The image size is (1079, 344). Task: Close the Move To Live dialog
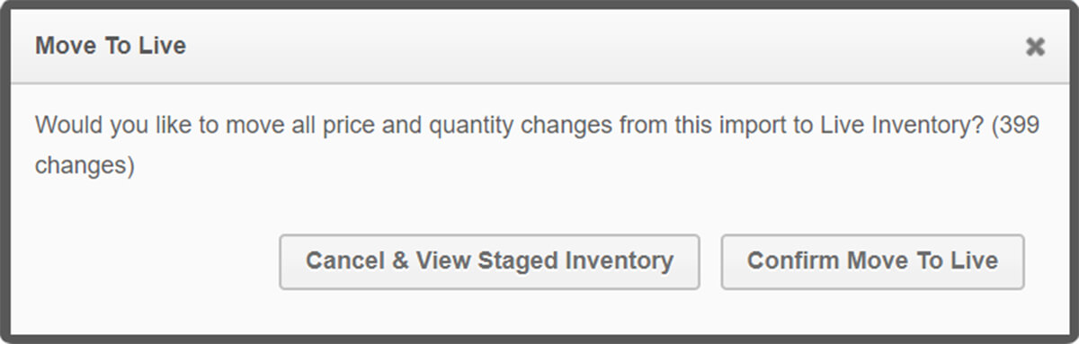(1035, 47)
